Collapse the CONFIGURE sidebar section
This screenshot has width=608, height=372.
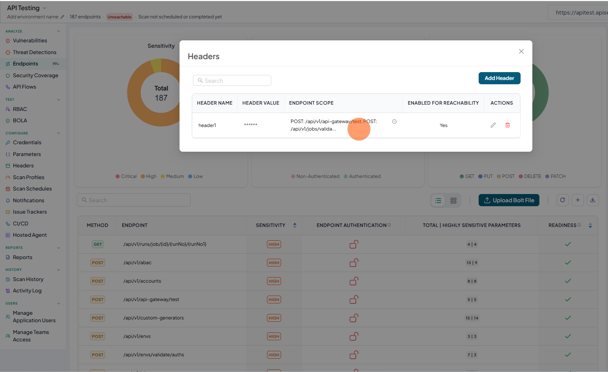click(59, 133)
